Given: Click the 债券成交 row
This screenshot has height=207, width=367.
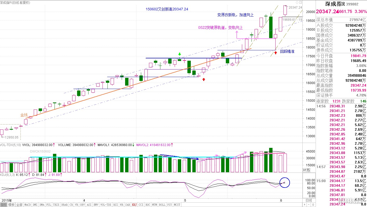Looking at the screenshot, I should [x=341, y=50].
